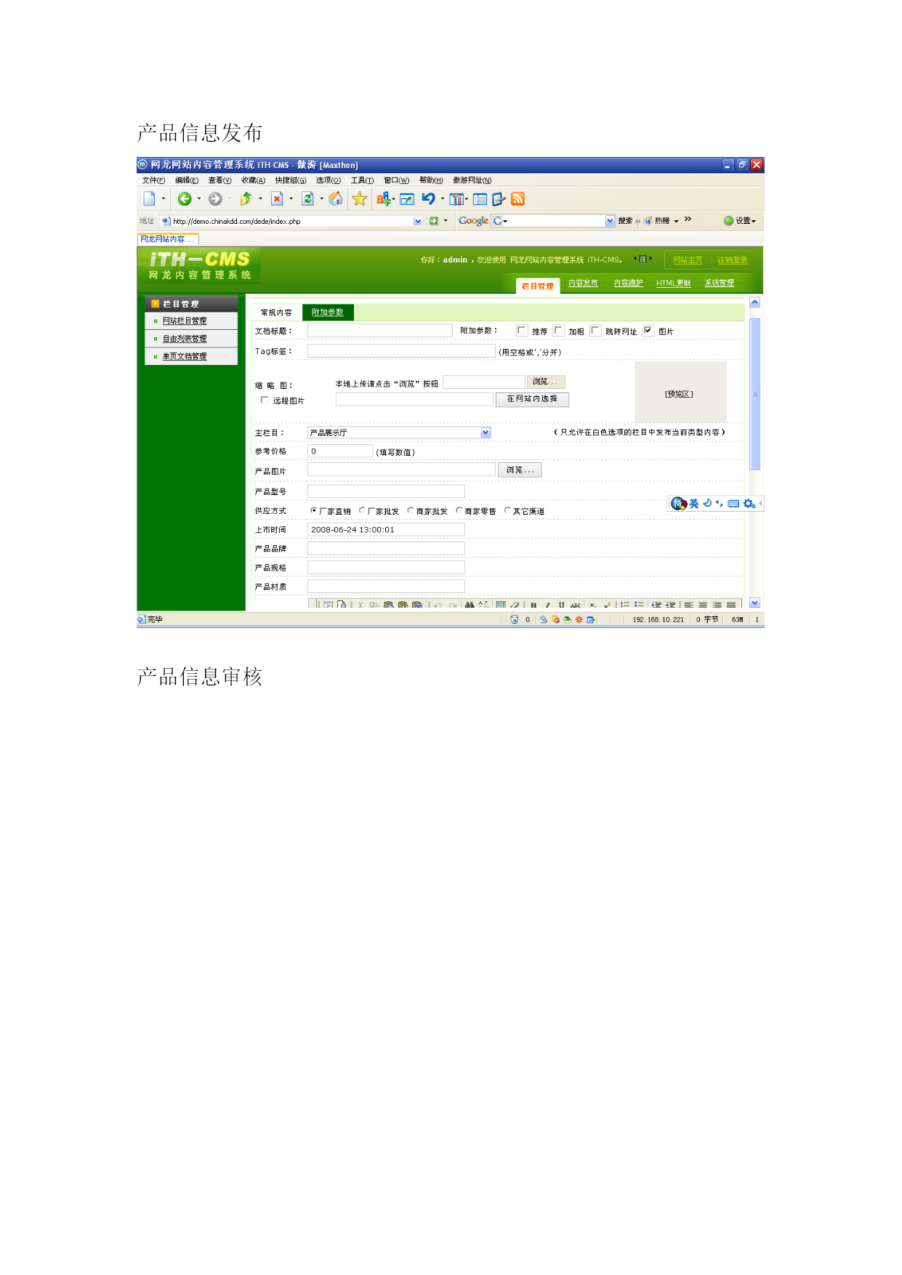Click the Underline icon in editor toolbar
This screenshot has height=1275, width=902.
click(x=561, y=605)
